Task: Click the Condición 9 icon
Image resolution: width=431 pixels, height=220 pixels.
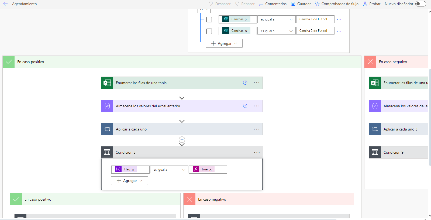Action: pyautogui.click(x=375, y=152)
